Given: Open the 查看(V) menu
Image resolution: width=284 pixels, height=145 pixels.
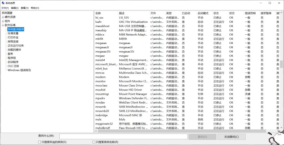Looking at the screenshot, I should 25,8.
